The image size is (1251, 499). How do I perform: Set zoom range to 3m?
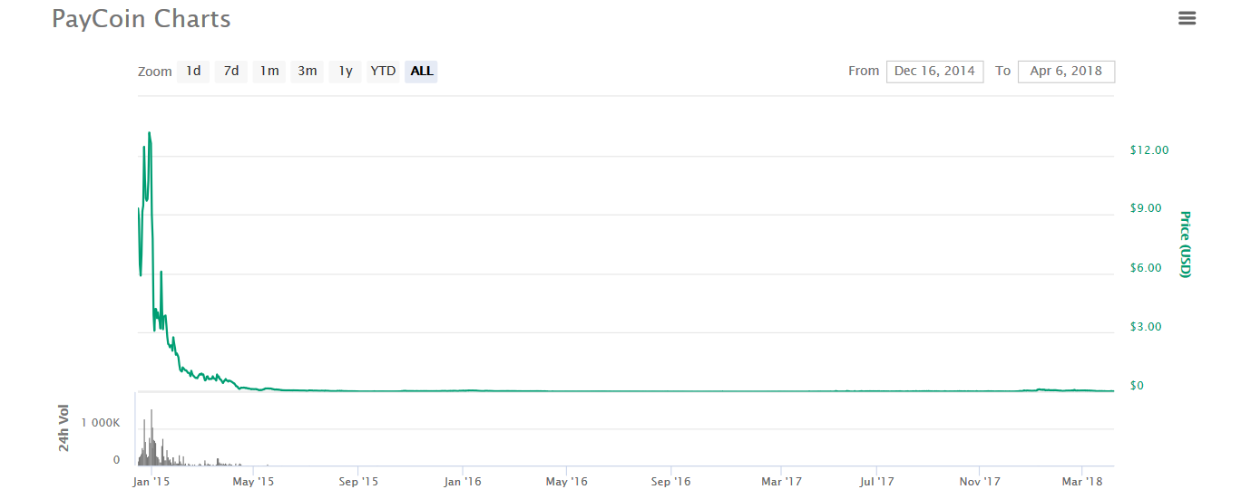tap(308, 71)
